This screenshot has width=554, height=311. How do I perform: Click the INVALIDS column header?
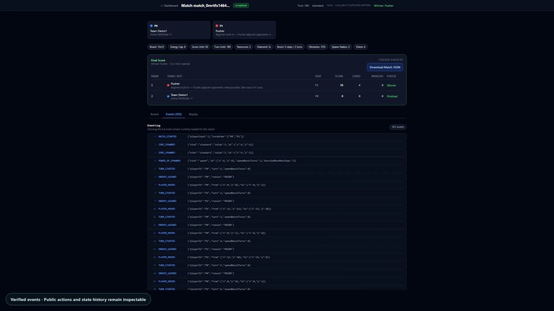pos(377,76)
